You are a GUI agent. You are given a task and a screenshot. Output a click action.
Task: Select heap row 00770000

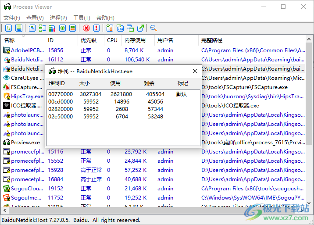tap(123, 94)
